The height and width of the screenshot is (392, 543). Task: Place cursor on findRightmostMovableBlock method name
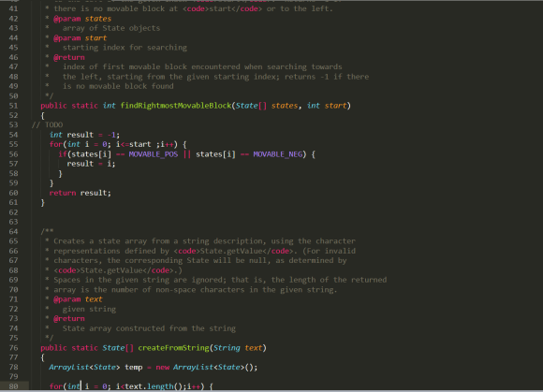point(176,106)
